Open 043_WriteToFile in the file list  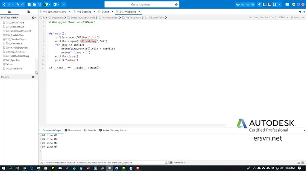14,69
